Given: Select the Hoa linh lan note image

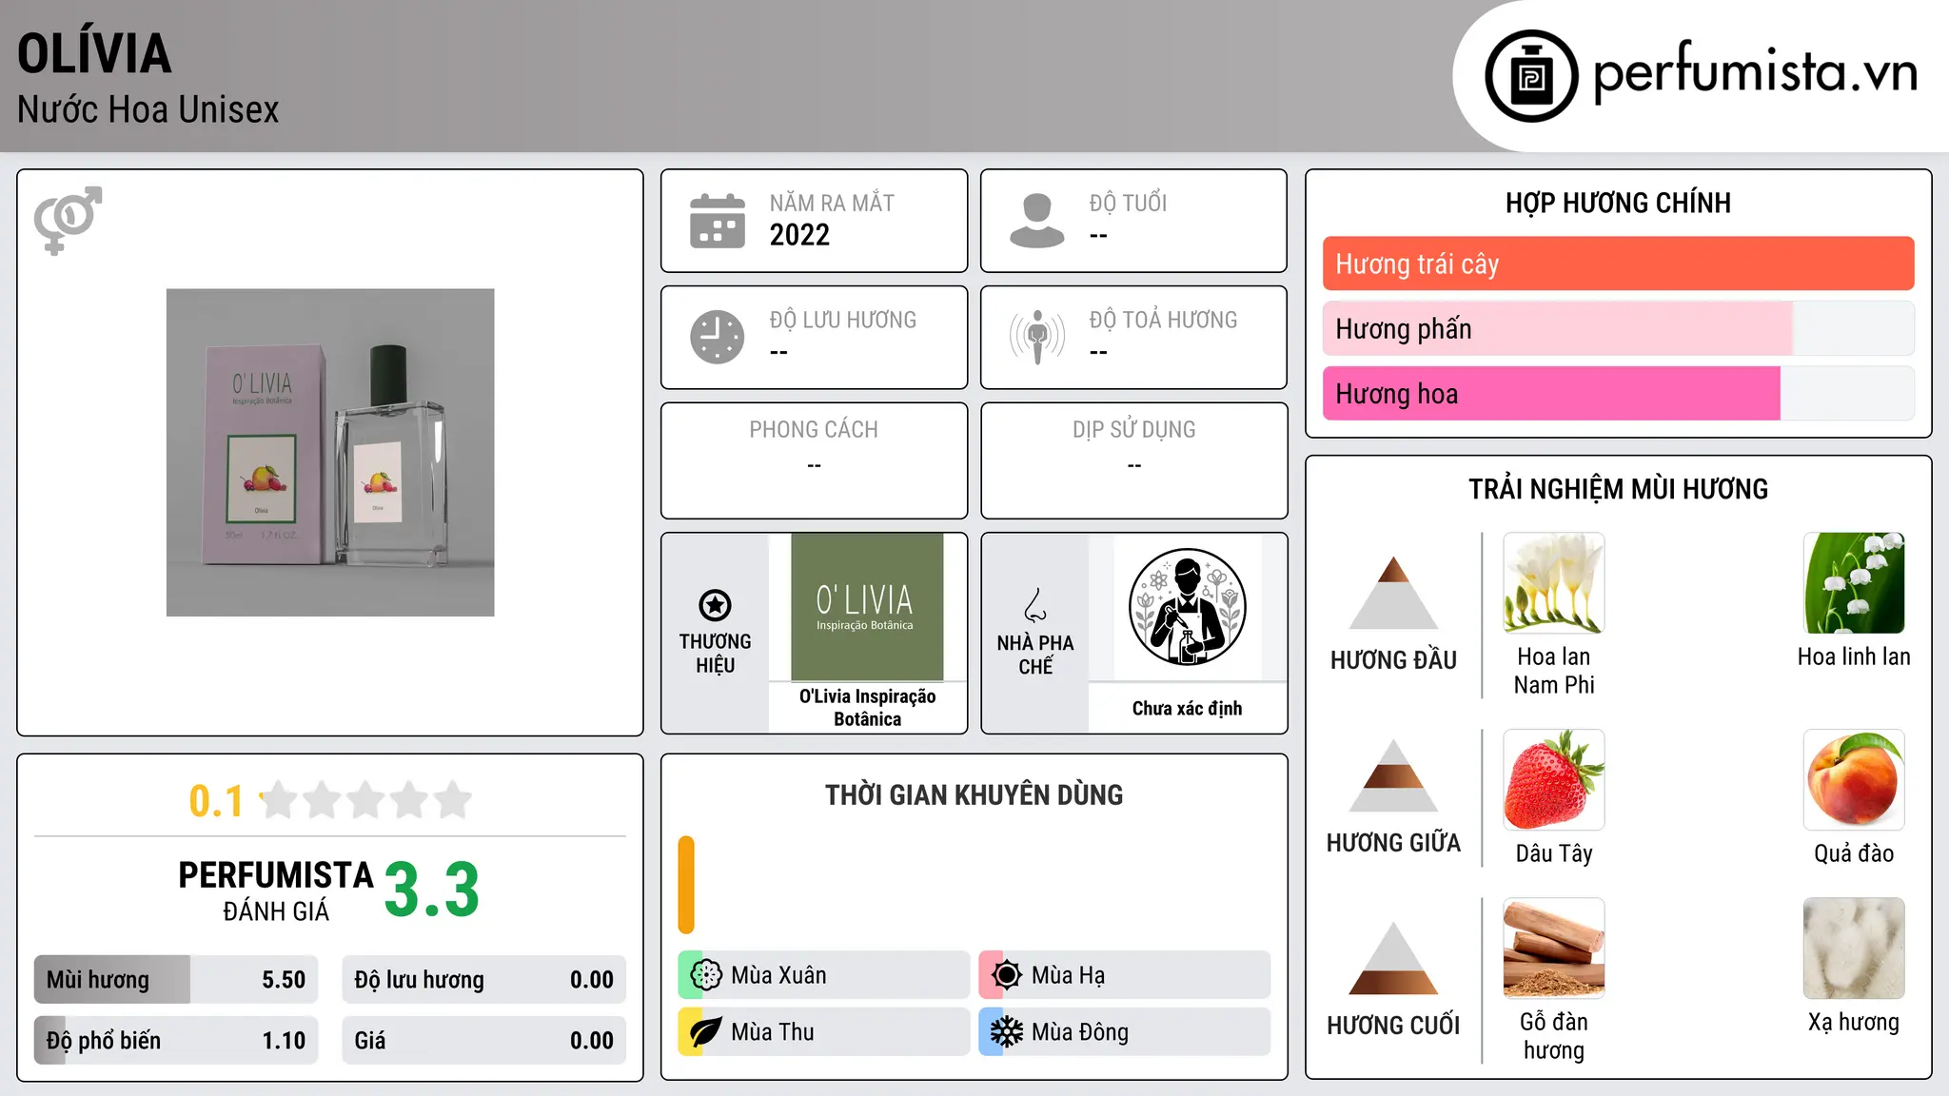Looking at the screenshot, I should tap(1854, 583).
